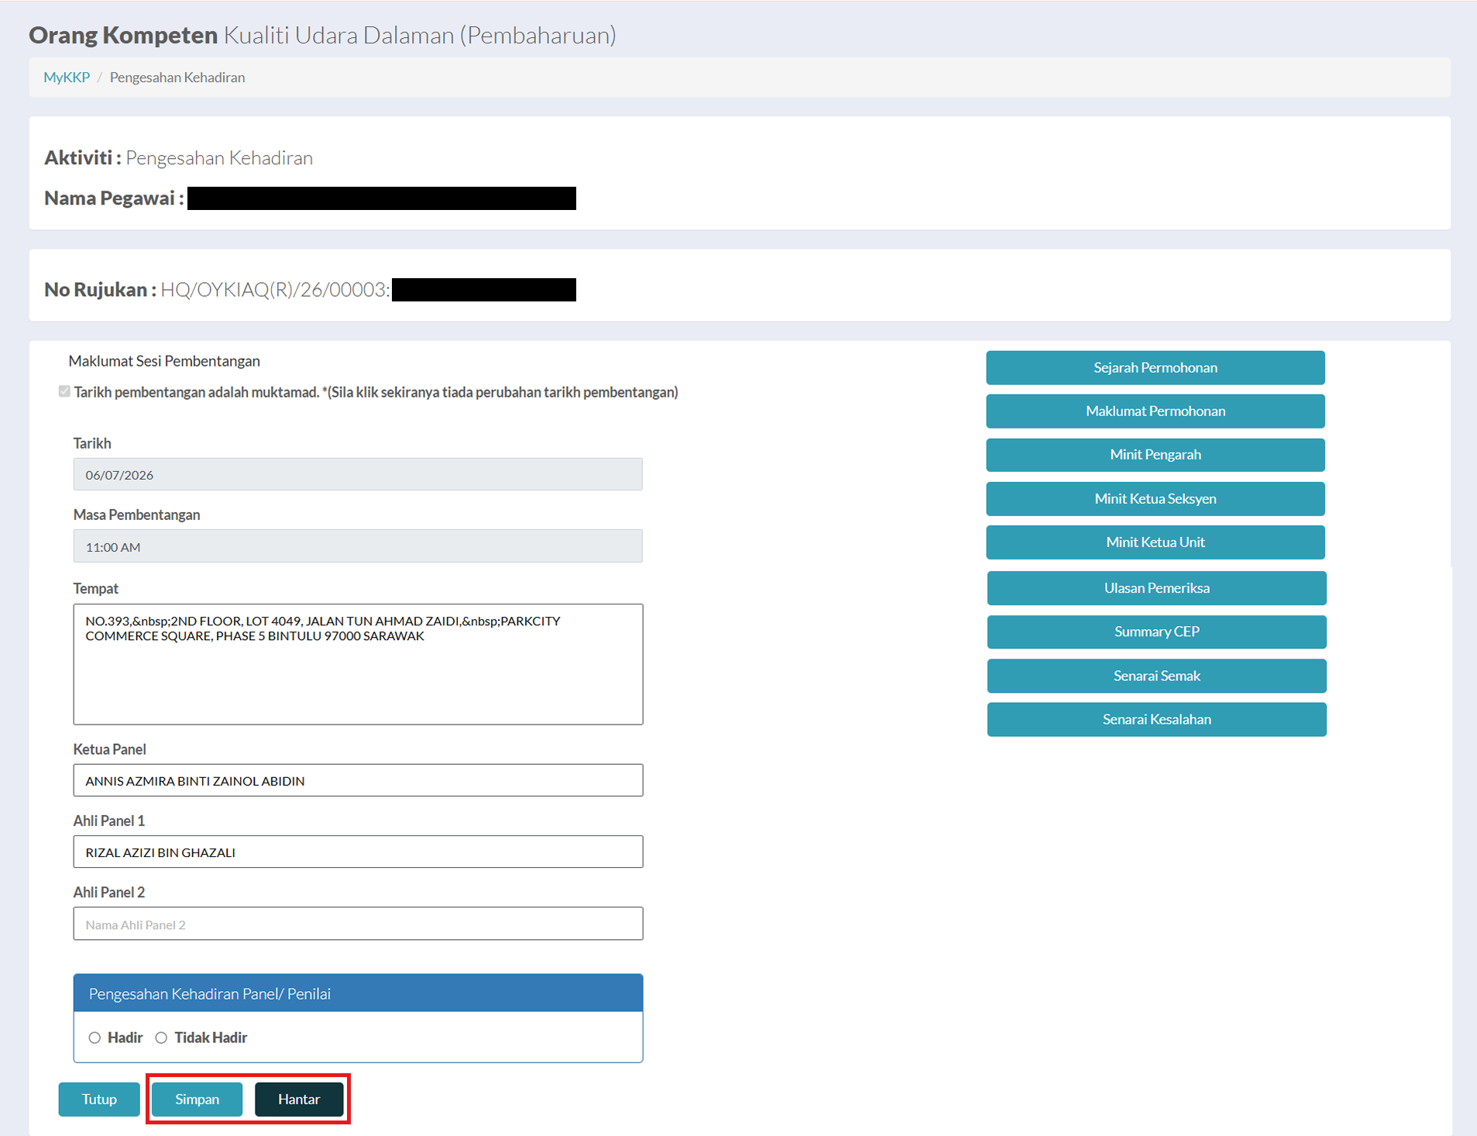The image size is (1477, 1136).
Task: Open Summary CEP
Action: [x=1156, y=632]
